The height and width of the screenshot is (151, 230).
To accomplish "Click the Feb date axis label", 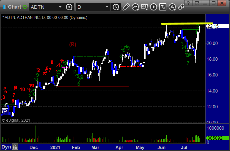I will [x=76, y=147].
